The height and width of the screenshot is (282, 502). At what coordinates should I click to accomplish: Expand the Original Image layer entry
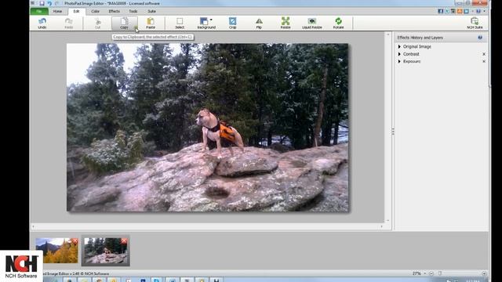(399, 47)
